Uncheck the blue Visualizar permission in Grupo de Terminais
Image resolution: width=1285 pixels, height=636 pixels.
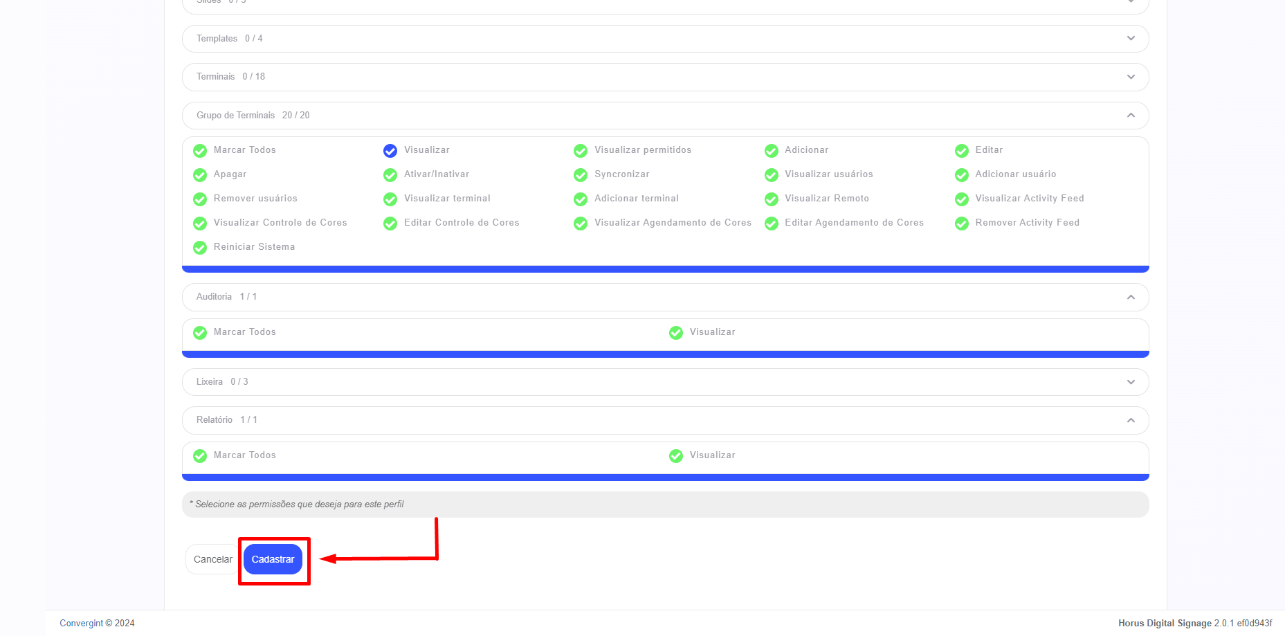click(390, 151)
